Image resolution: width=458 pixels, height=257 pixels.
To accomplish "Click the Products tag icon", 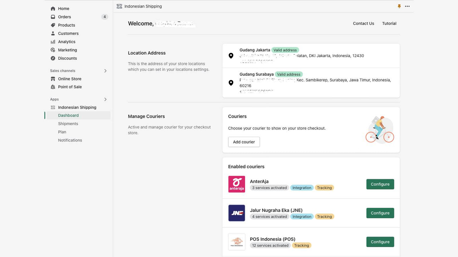I will pos(53,25).
